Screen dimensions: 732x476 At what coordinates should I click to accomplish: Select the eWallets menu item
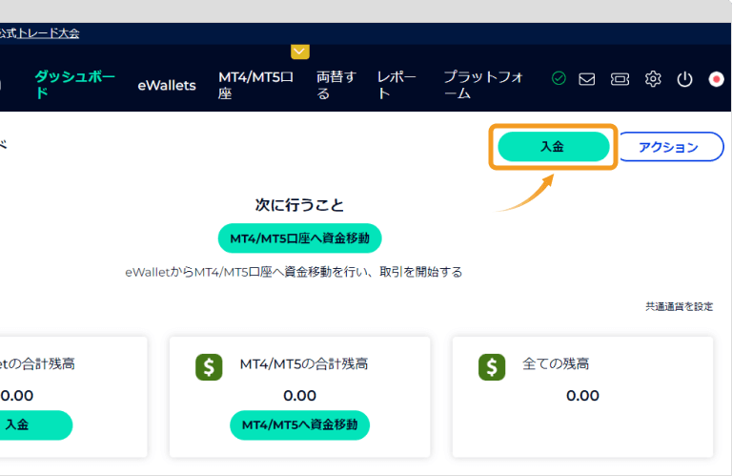(166, 85)
